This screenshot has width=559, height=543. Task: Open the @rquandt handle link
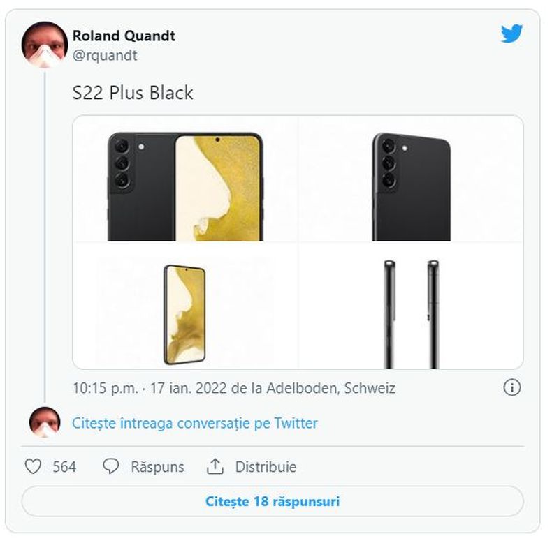[105, 56]
